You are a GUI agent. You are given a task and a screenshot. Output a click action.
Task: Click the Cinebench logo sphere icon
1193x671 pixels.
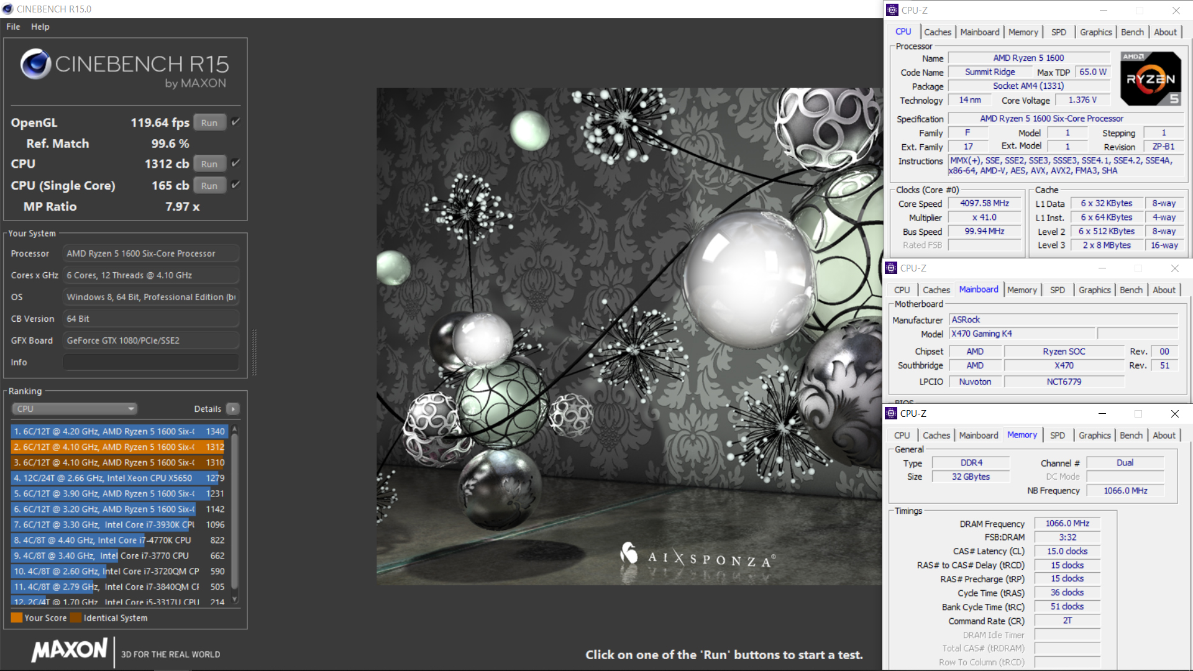[x=35, y=64]
